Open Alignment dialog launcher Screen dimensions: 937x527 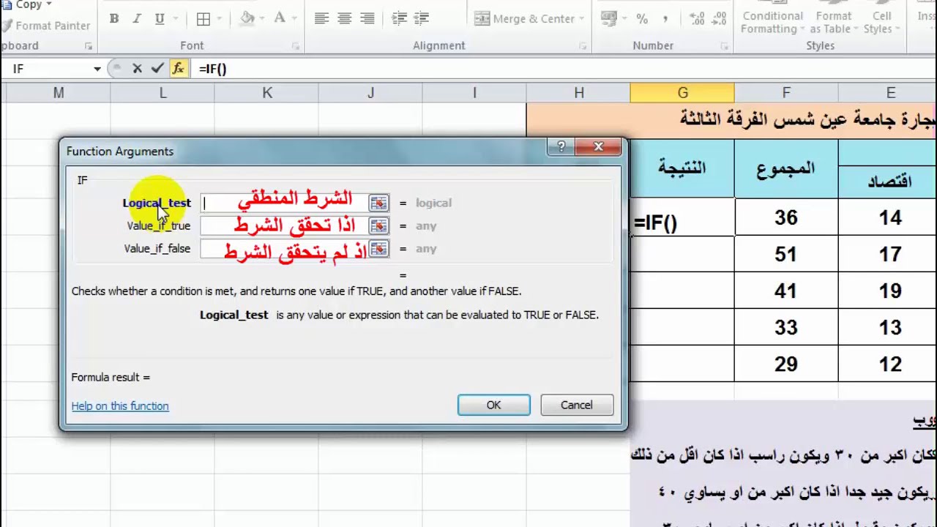[583, 46]
